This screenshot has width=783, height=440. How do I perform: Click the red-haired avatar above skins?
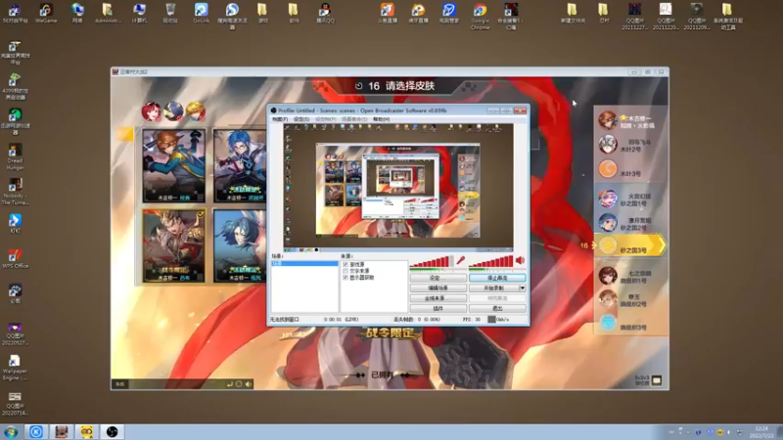click(x=152, y=111)
